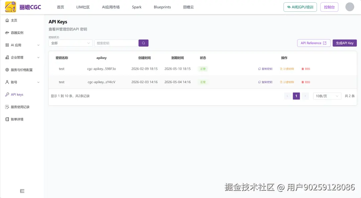查看账单详情
361x198 pixels.
[x=17, y=119]
